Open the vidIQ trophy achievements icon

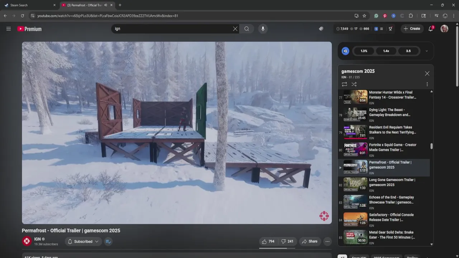[x=390, y=29]
